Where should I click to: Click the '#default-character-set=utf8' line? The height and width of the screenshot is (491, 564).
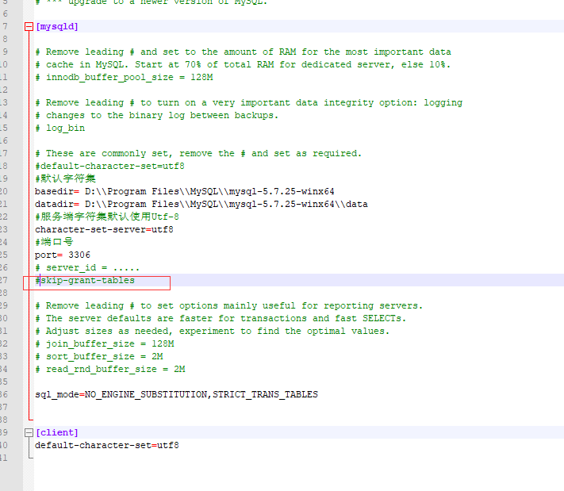[x=109, y=167]
